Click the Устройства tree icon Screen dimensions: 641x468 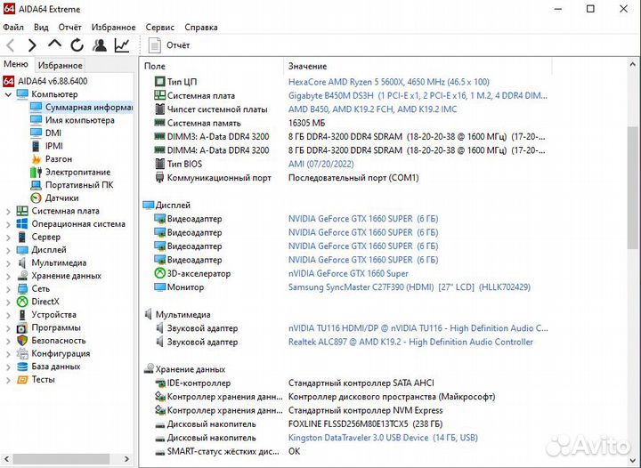(22, 315)
